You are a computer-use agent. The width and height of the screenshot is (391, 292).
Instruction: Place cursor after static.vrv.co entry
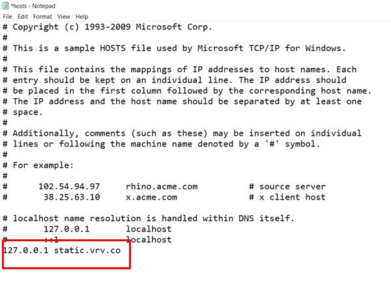tap(121, 250)
